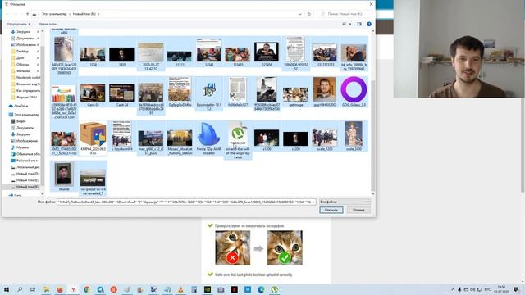Open the Упорядочить menu
The image size is (525, 295).
tap(19, 24)
